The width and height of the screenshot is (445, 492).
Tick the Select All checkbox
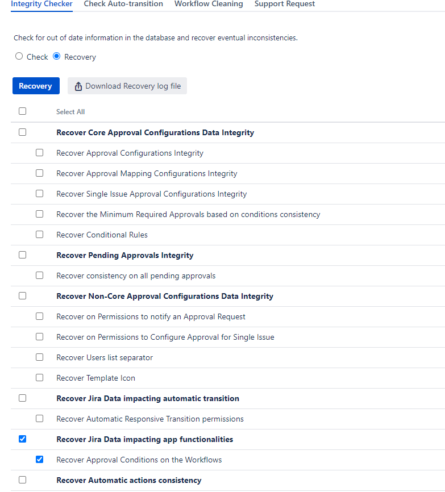tap(23, 111)
